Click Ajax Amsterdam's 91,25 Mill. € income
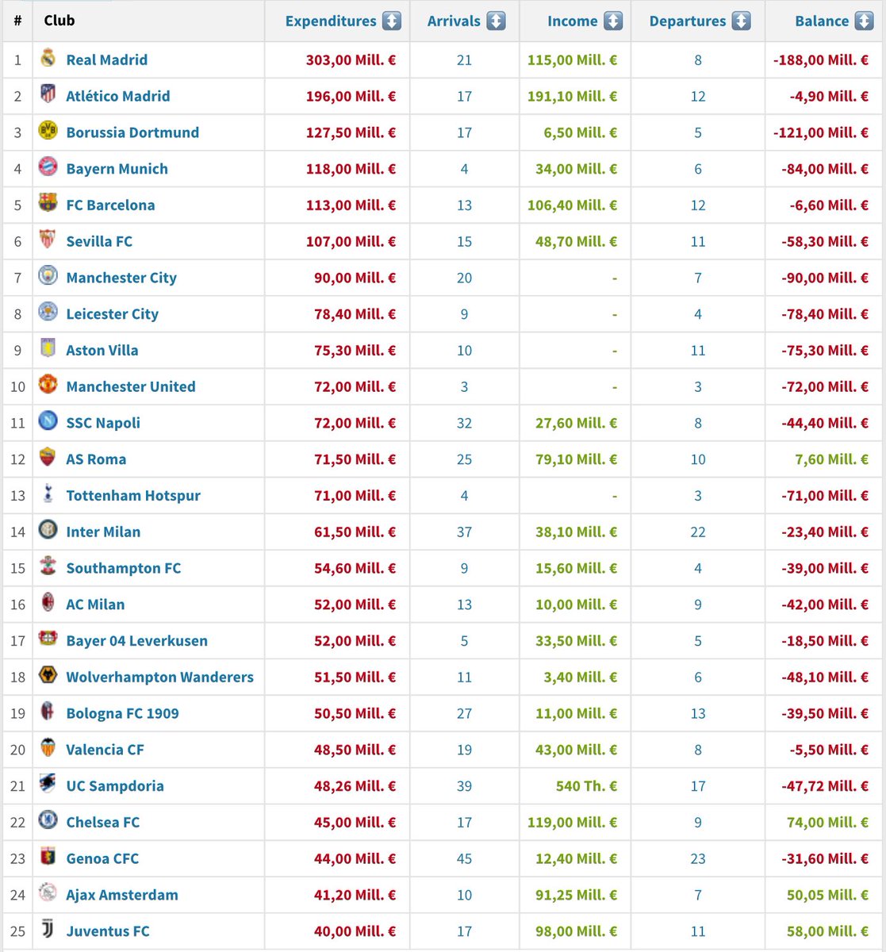This screenshot has height=952, width=886. point(576,895)
